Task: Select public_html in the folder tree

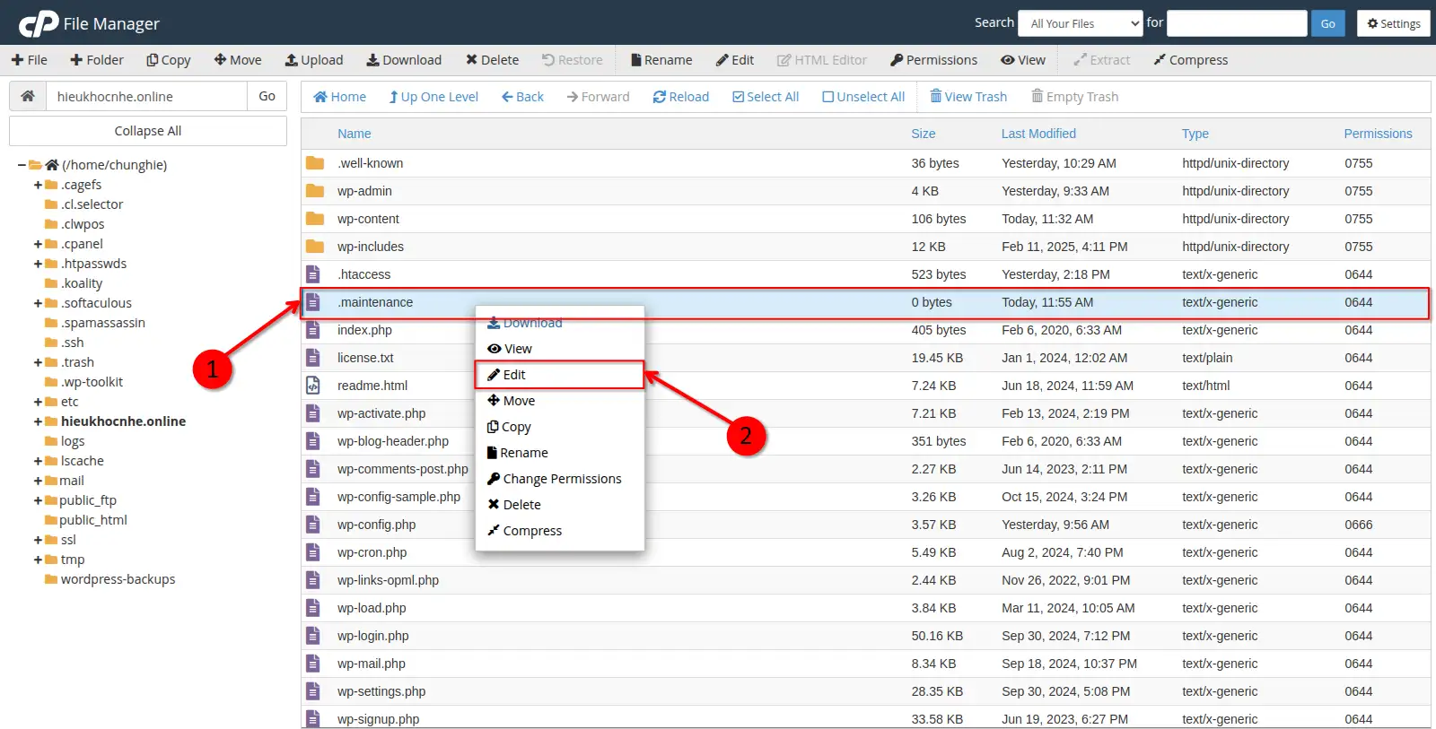Action: coord(93,520)
